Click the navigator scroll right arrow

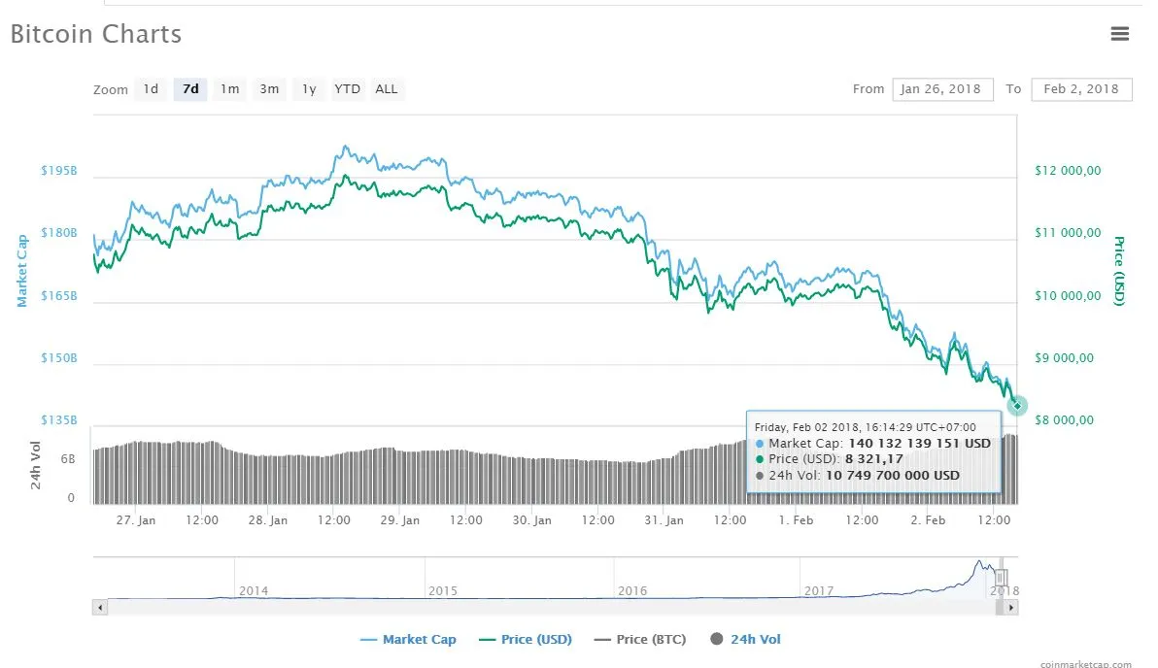click(1011, 608)
